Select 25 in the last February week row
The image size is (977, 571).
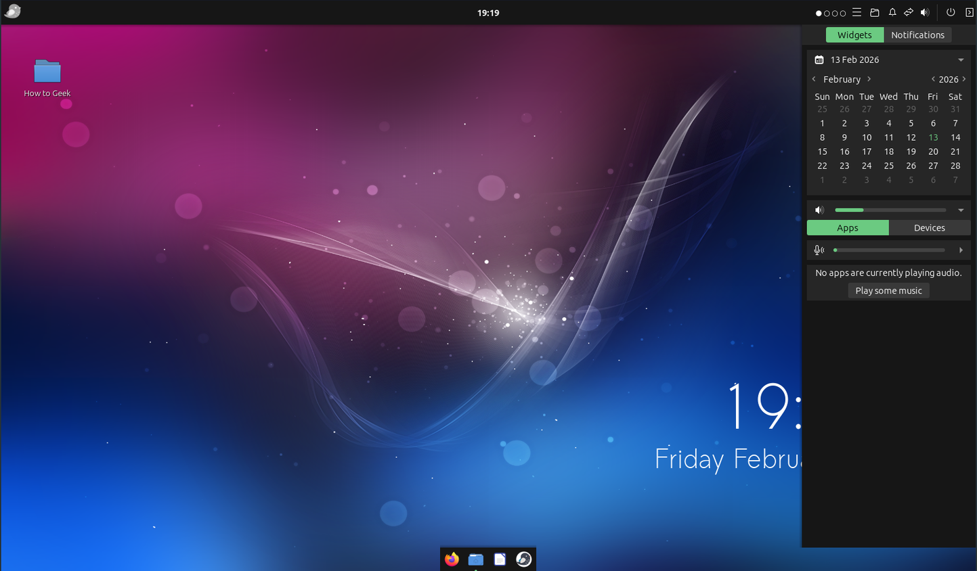coord(889,166)
